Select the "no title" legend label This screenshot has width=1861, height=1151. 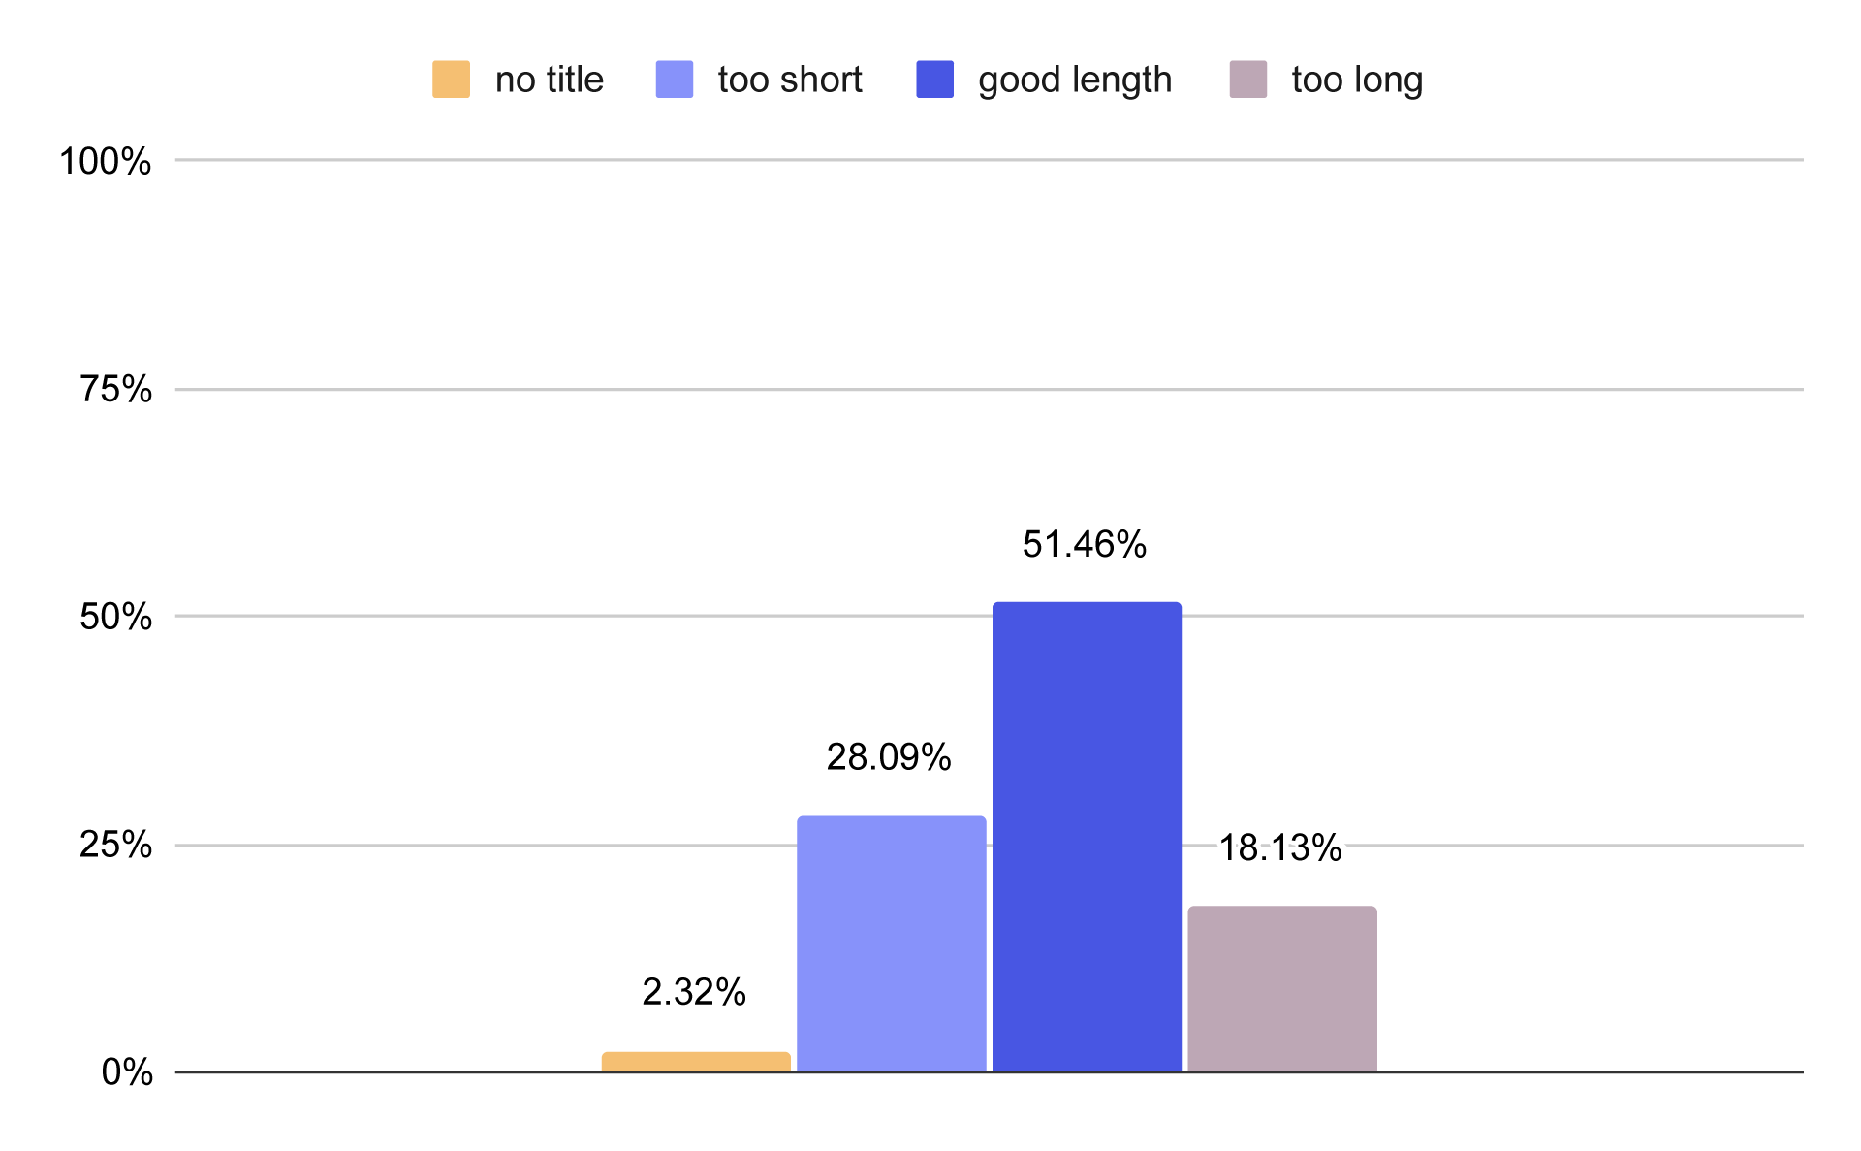pyautogui.click(x=549, y=80)
